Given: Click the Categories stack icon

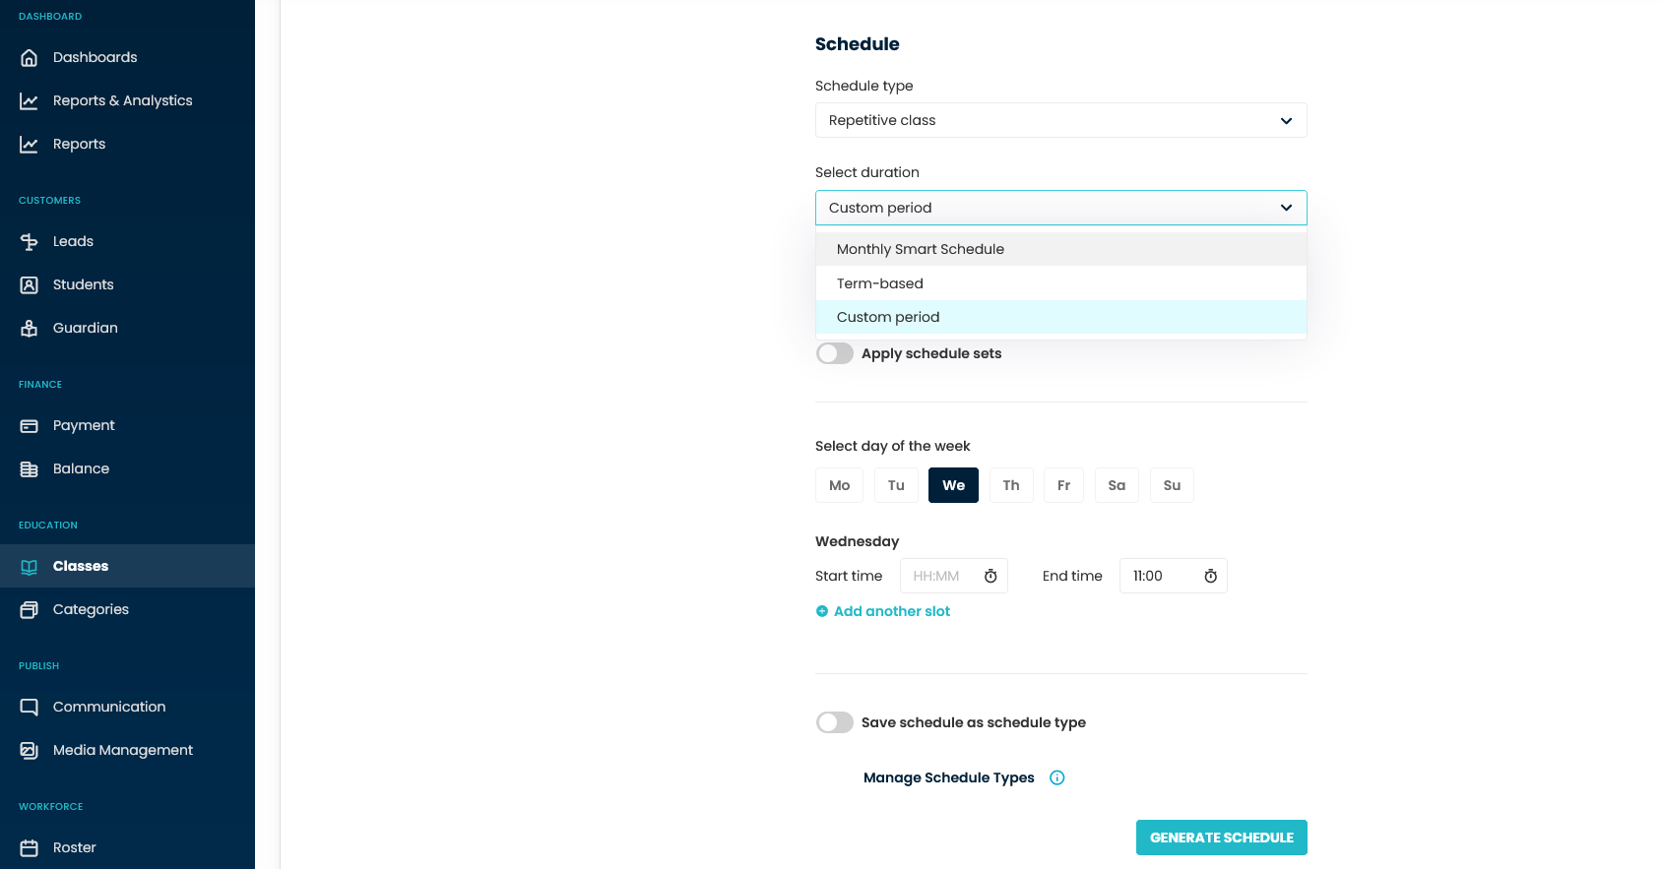Looking at the screenshot, I should [x=30, y=609].
